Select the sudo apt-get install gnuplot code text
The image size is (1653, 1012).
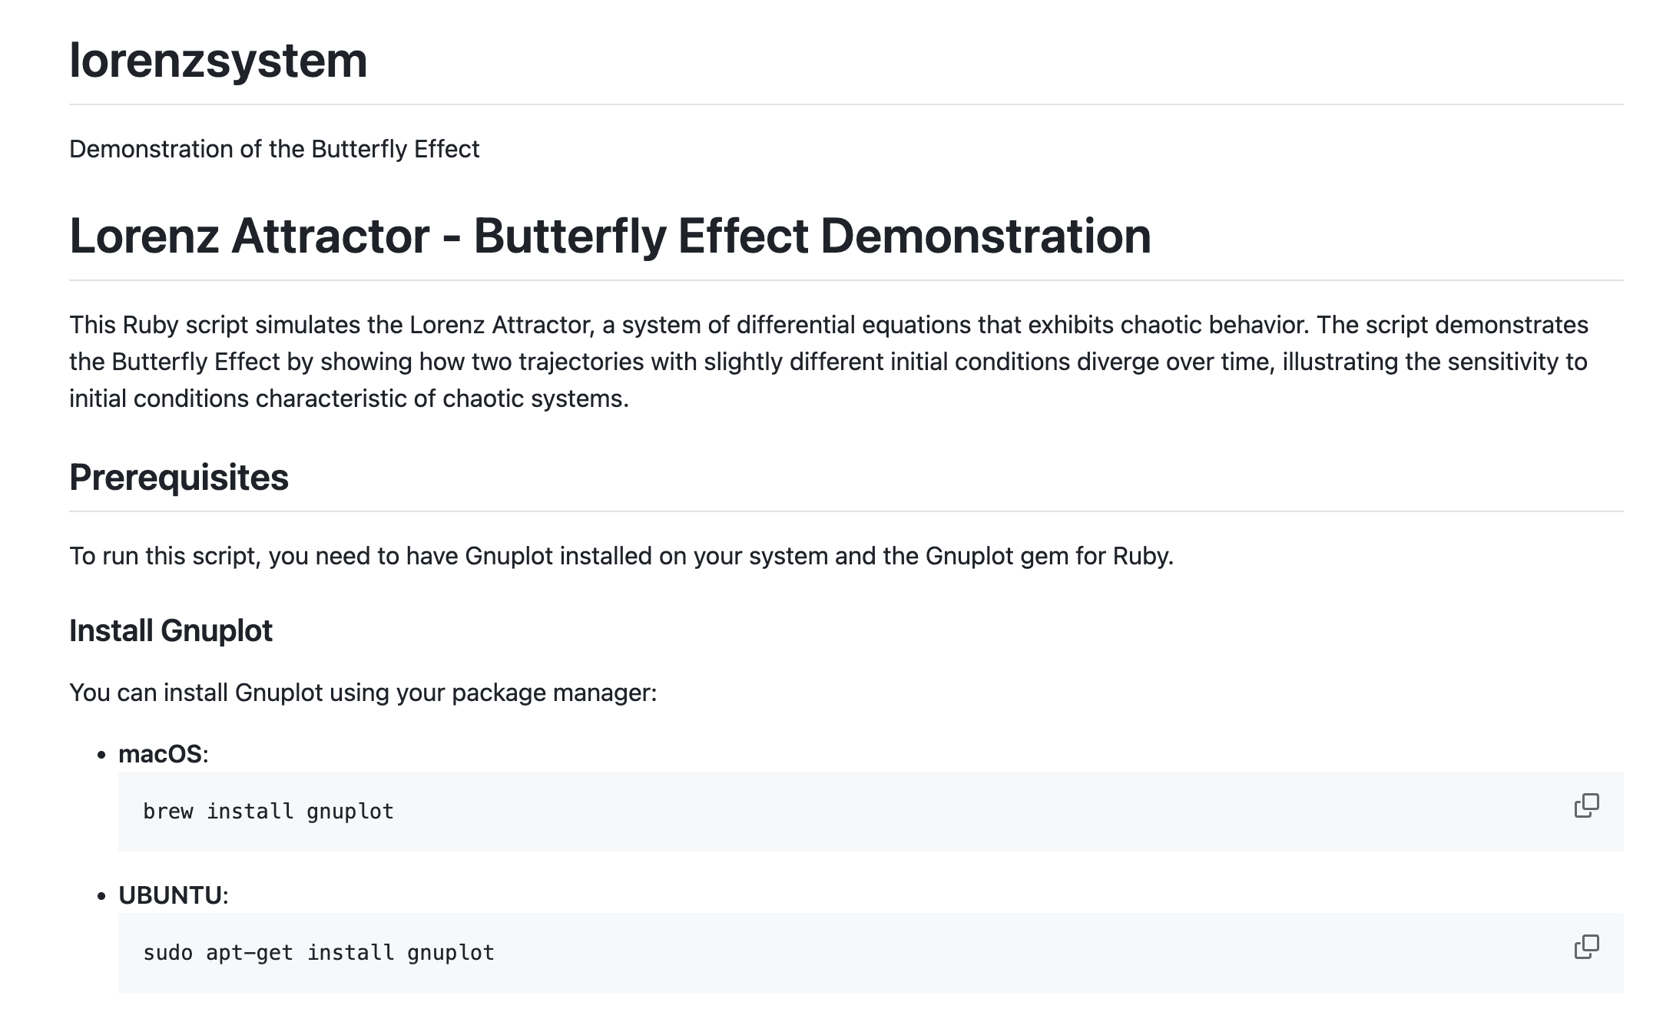point(319,951)
